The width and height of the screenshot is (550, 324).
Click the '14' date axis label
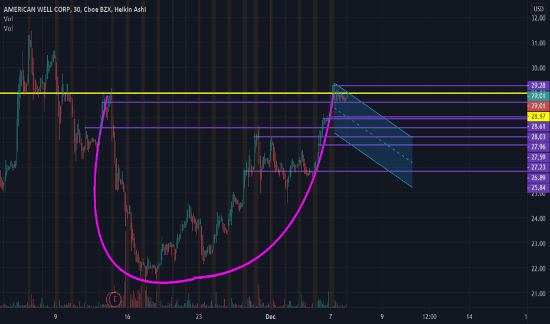pos(469,317)
